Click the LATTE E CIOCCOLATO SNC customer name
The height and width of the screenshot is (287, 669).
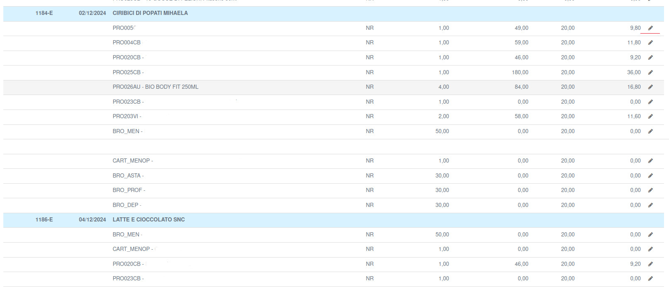click(x=149, y=220)
